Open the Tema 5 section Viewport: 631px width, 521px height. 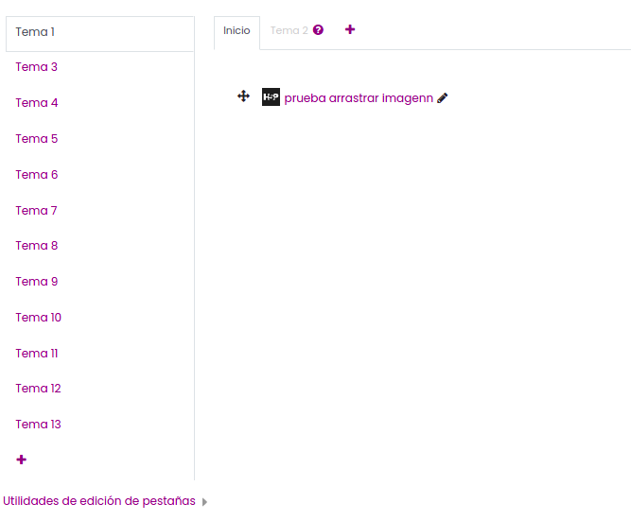[x=37, y=139]
